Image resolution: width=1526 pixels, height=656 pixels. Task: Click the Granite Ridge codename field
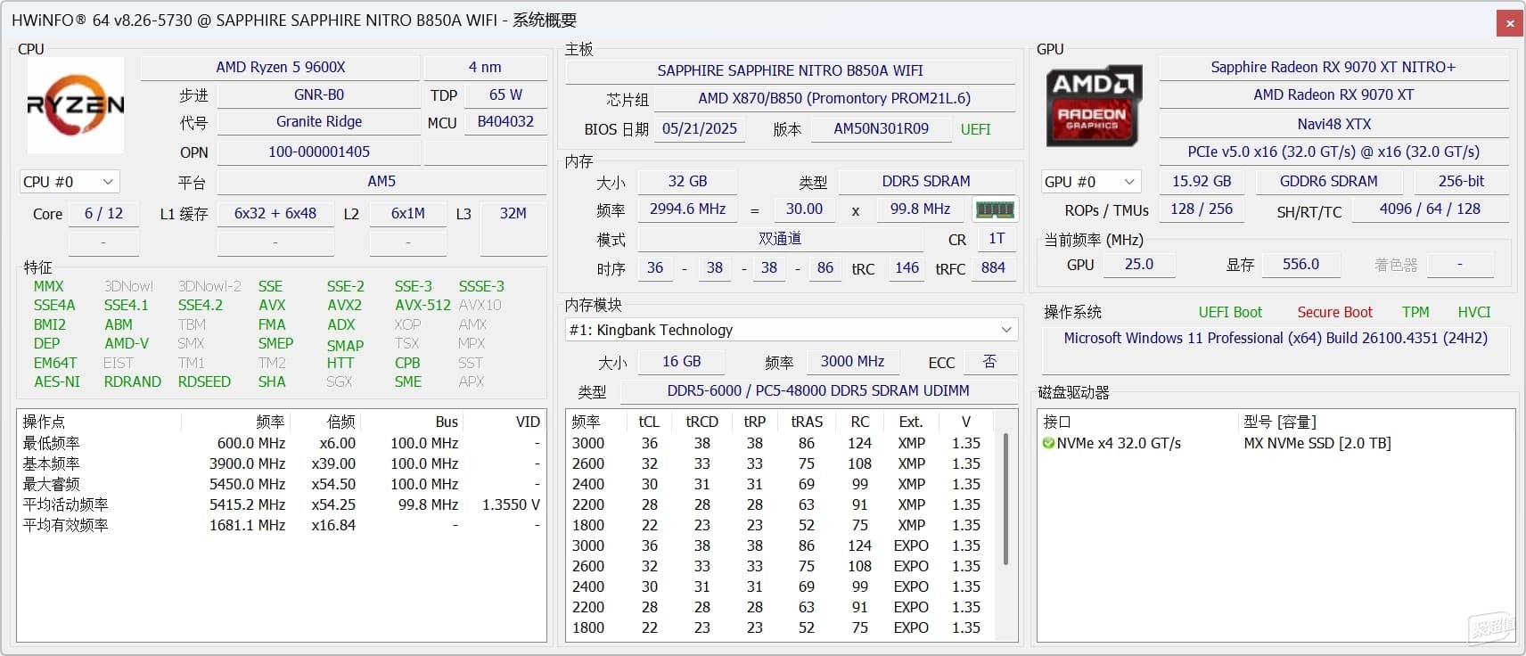319,121
